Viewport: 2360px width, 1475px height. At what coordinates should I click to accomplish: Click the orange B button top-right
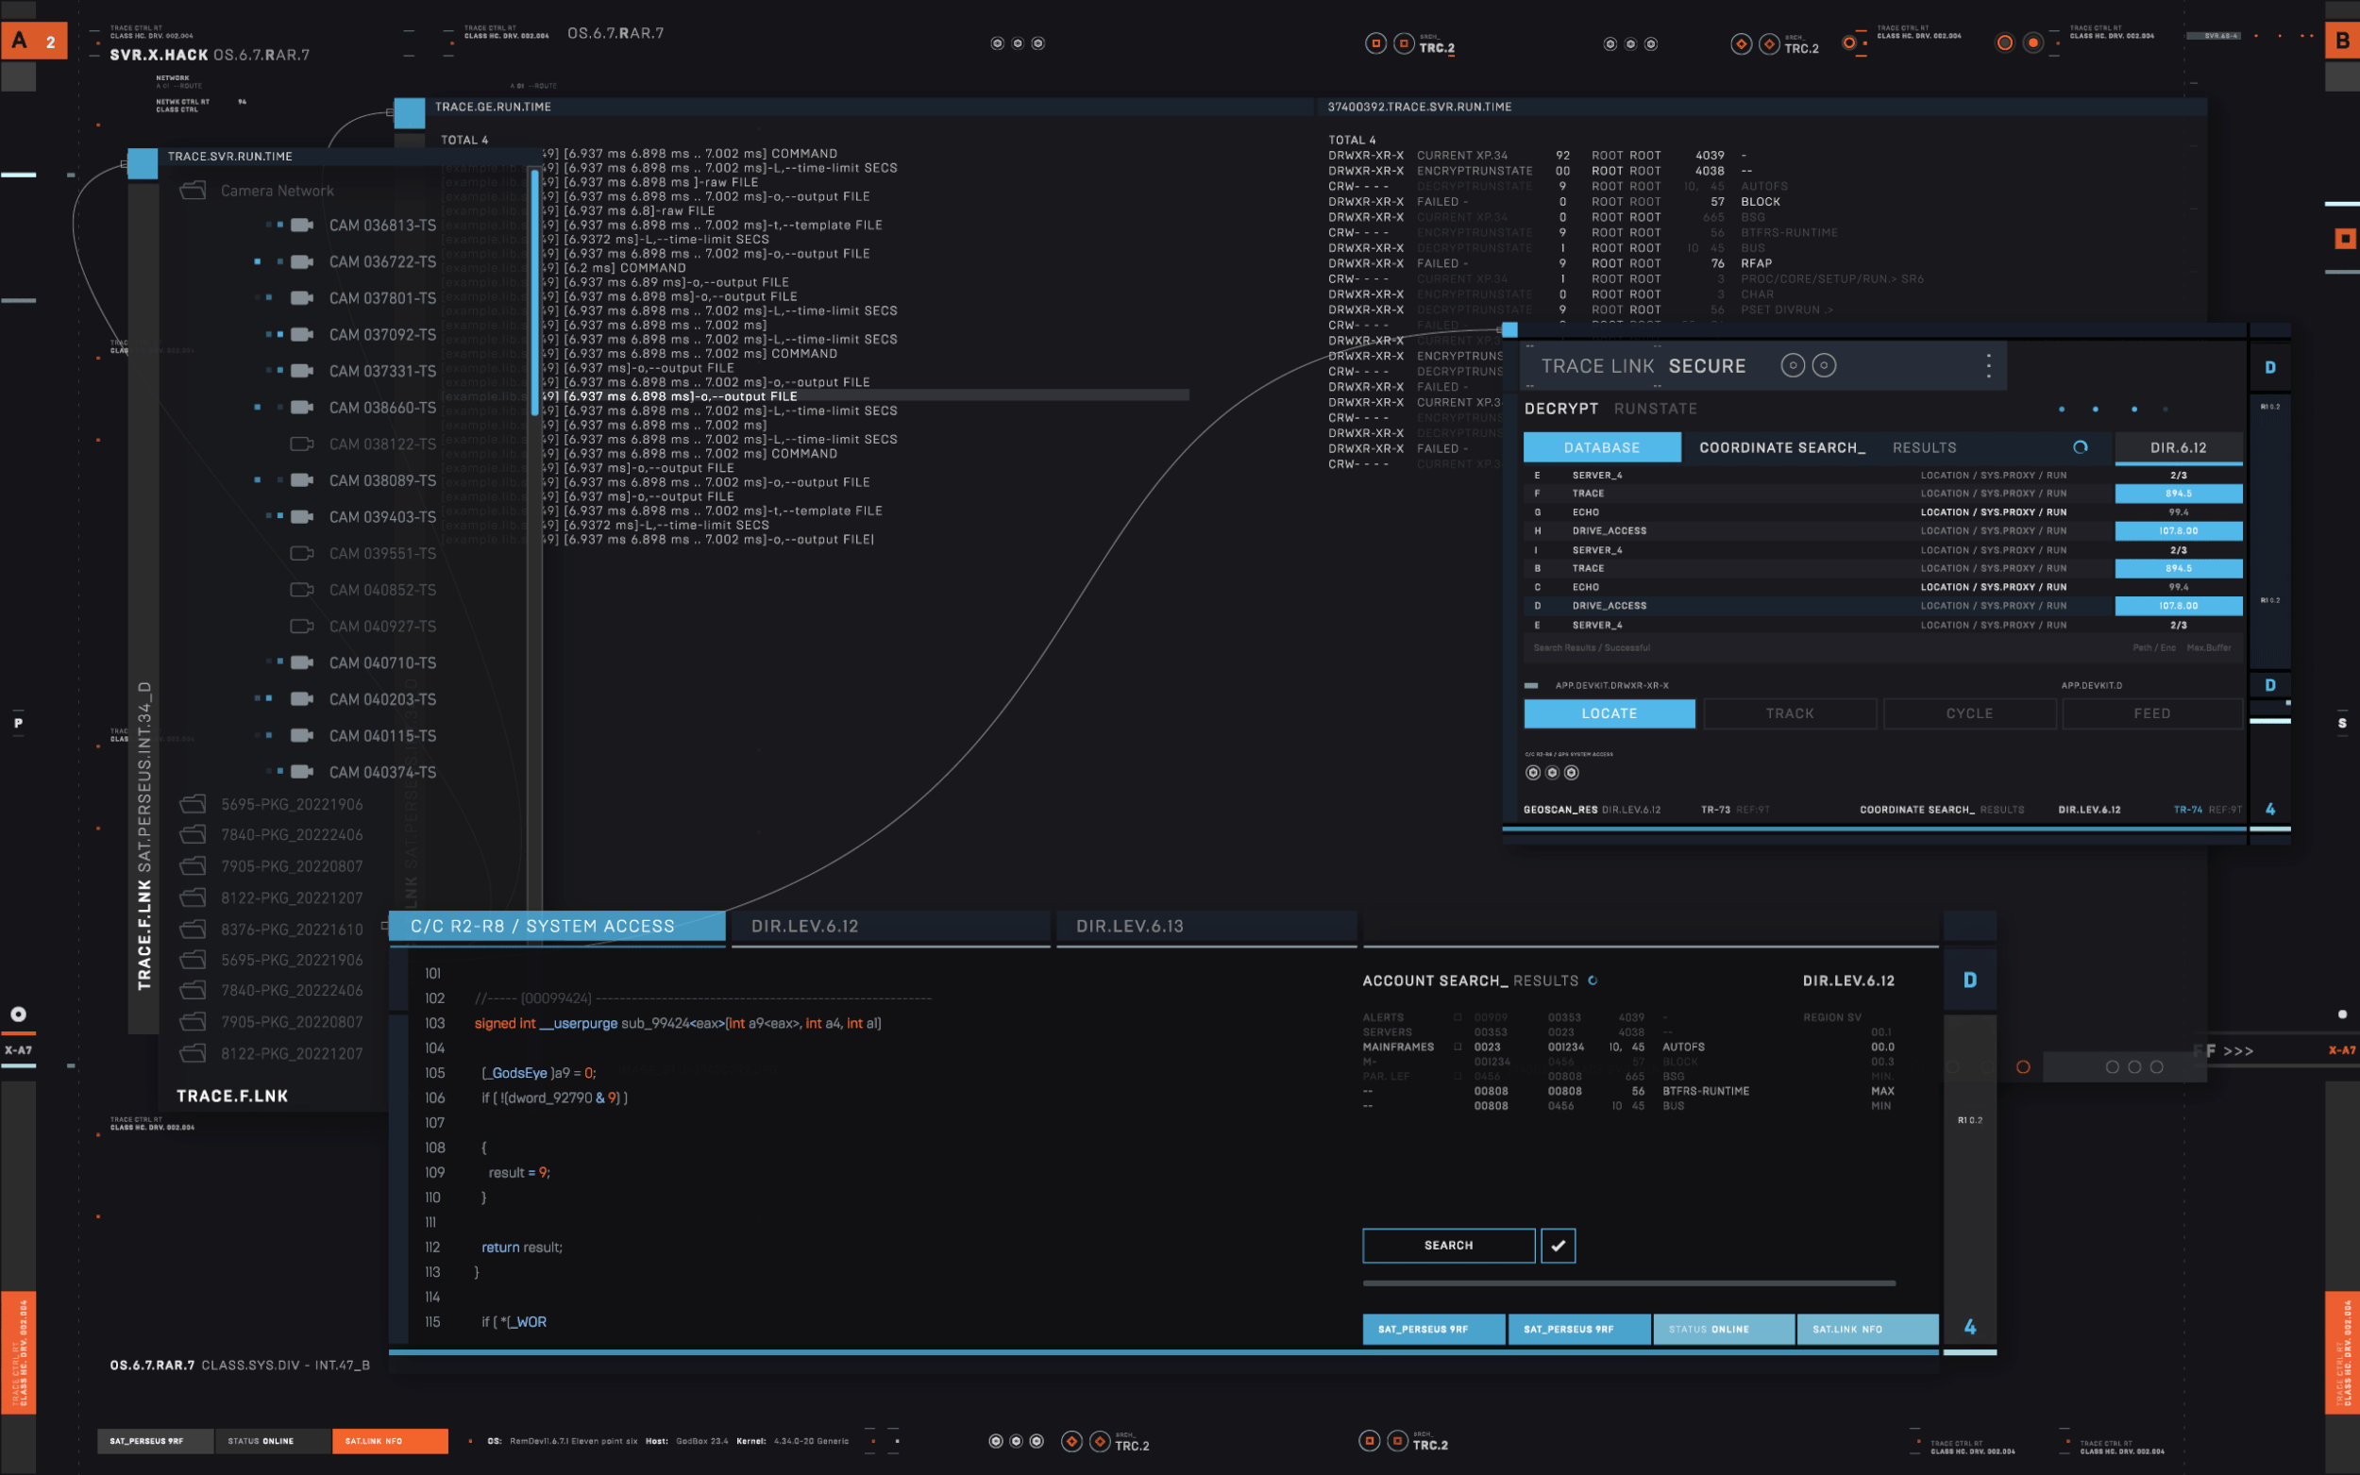click(x=2342, y=41)
